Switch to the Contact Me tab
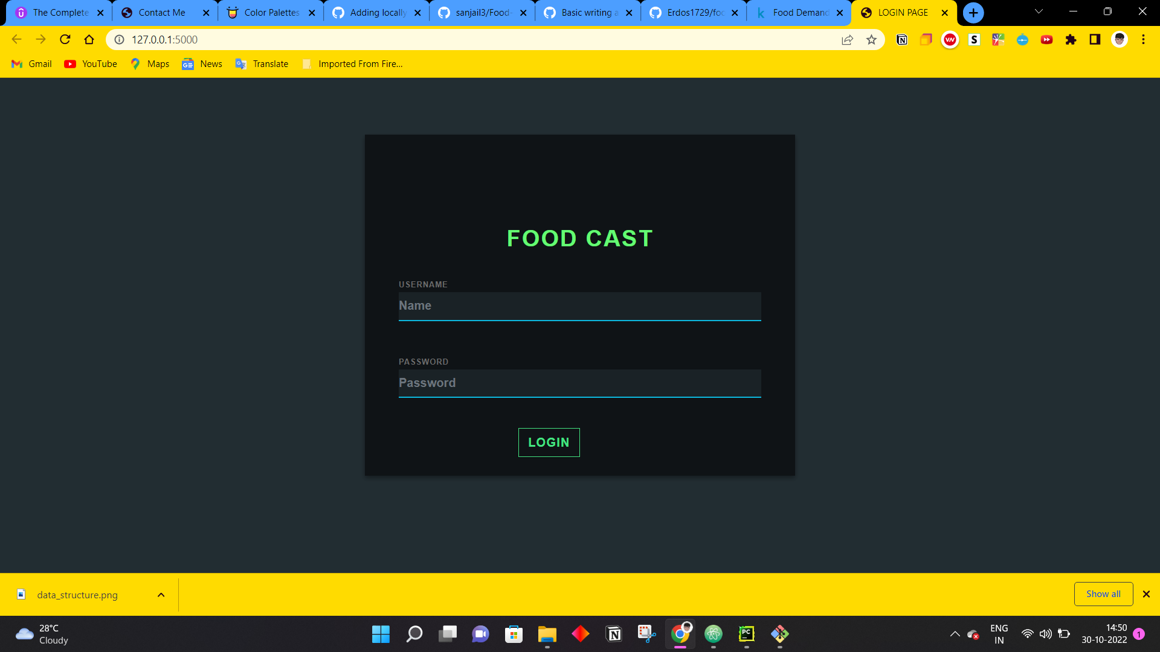The width and height of the screenshot is (1160, 652). [x=162, y=13]
